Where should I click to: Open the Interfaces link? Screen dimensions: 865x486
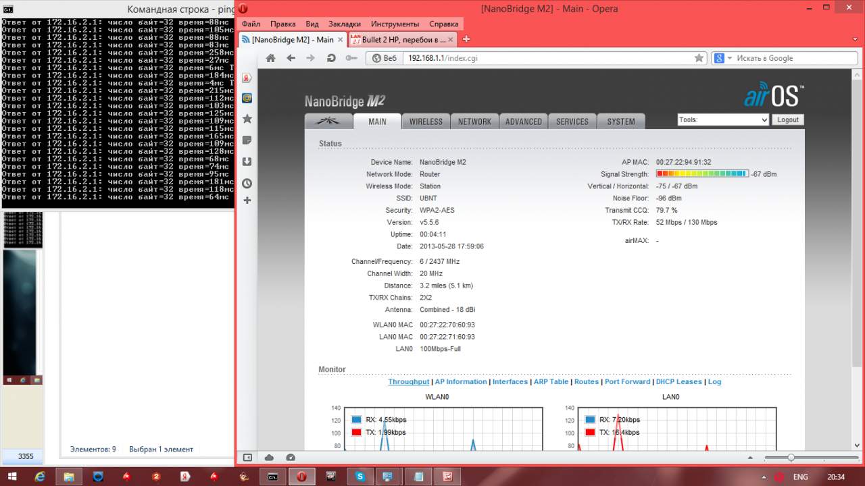pos(510,382)
